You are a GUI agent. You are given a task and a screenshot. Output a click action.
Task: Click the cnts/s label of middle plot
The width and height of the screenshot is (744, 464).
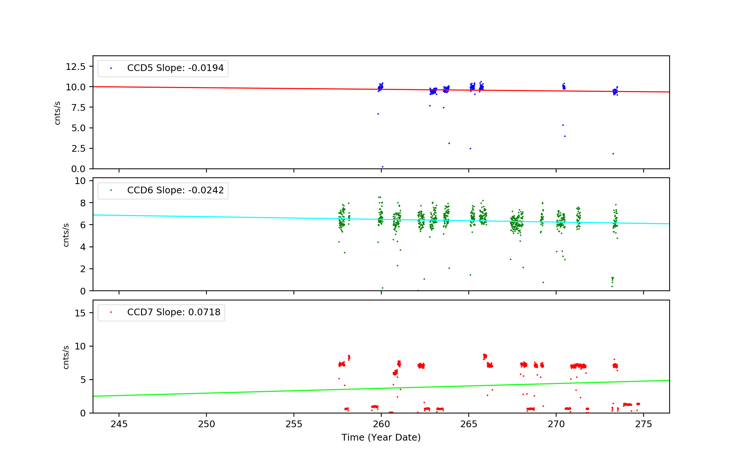(x=66, y=235)
